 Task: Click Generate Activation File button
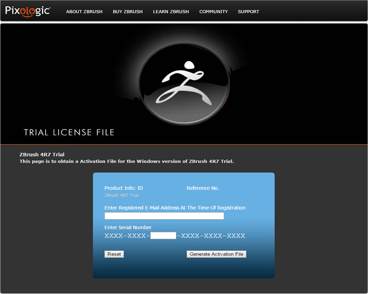pos(216,254)
